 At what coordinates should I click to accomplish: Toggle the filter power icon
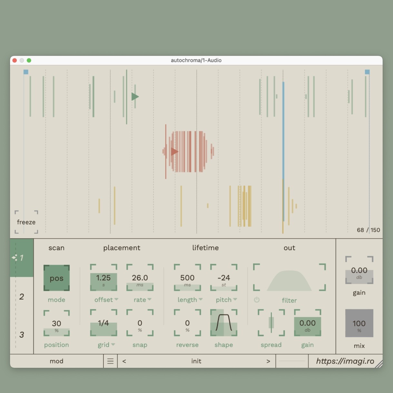click(x=257, y=300)
